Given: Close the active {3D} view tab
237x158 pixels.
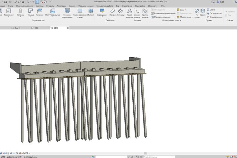Looking at the screenshot, I should (x=68, y=28).
